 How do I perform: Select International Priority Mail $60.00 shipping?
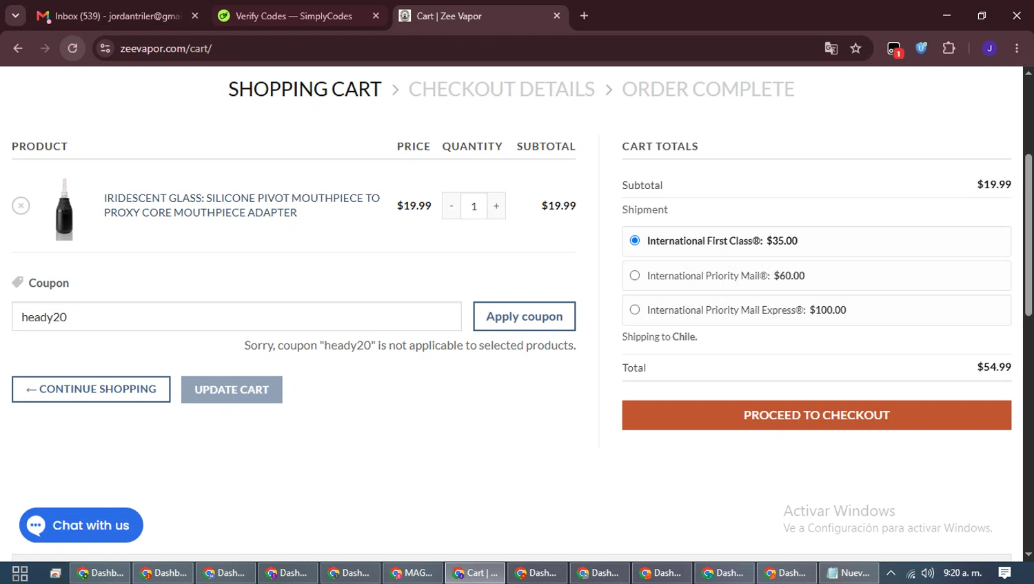(x=634, y=275)
